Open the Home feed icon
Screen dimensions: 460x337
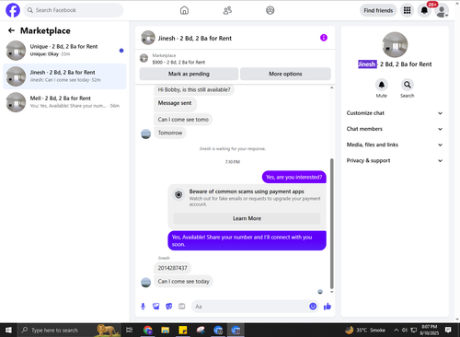point(184,10)
